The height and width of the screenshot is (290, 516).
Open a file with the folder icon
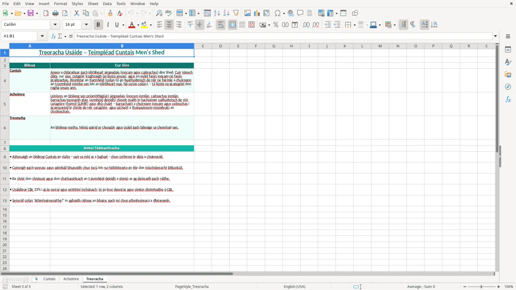pyautogui.click(x=17, y=13)
